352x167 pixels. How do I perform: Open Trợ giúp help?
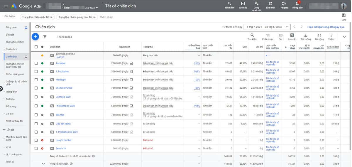(x=284, y=6)
